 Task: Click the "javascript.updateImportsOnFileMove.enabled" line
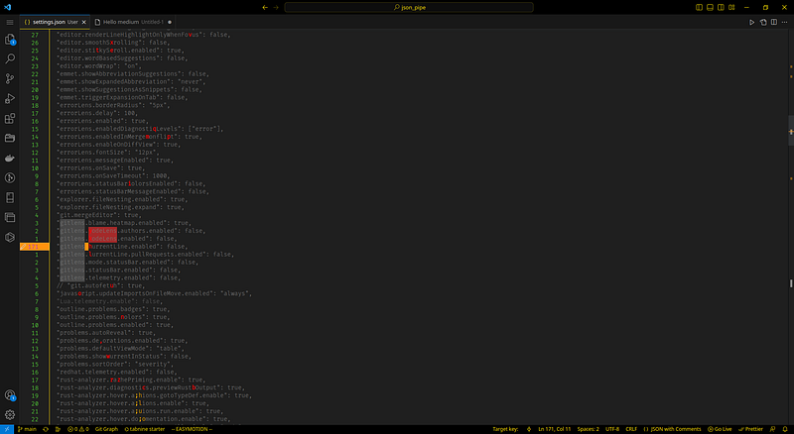coord(155,293)
